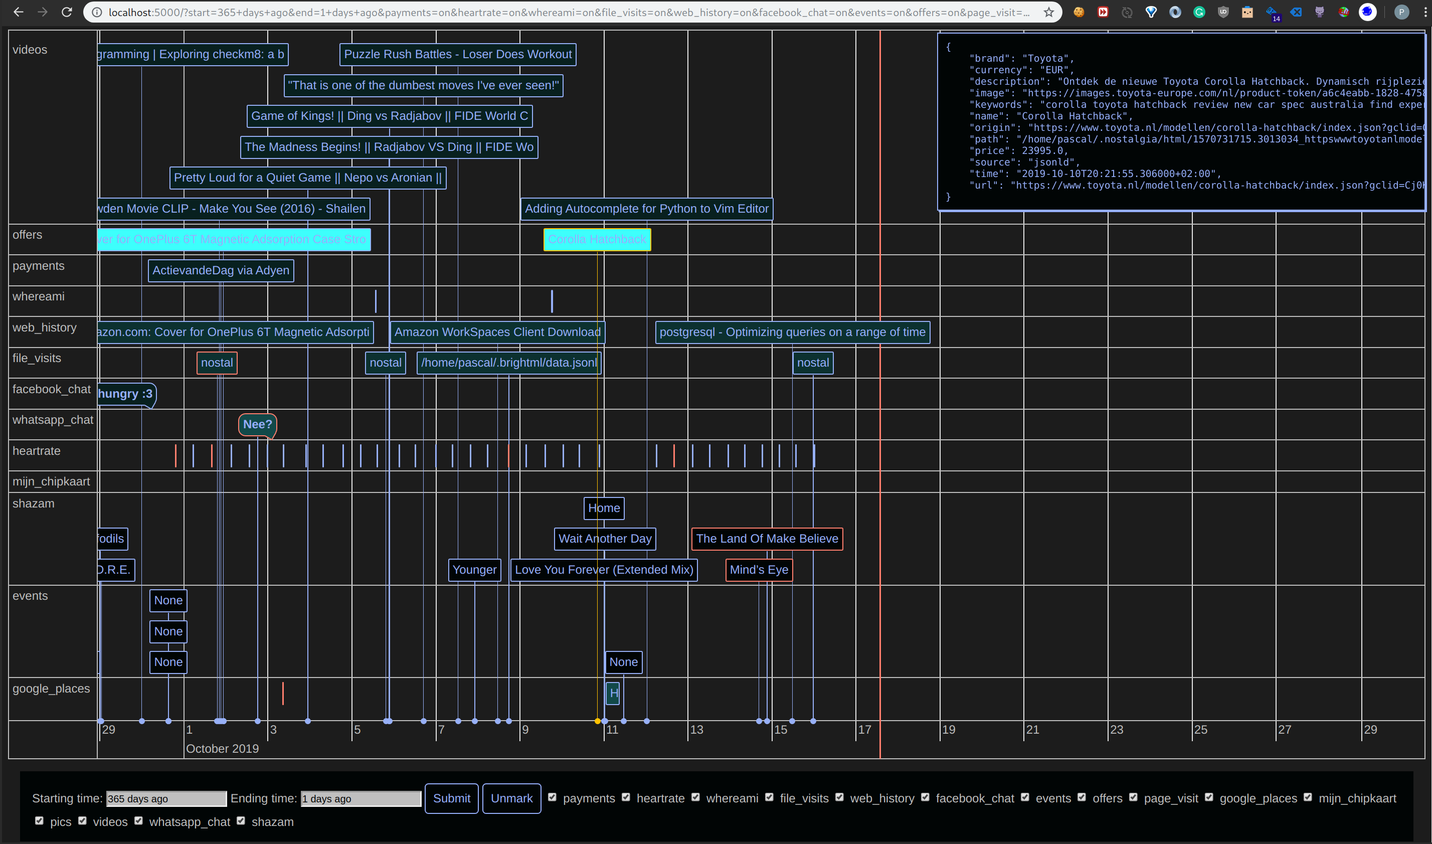Click the Unmark button

511,798
